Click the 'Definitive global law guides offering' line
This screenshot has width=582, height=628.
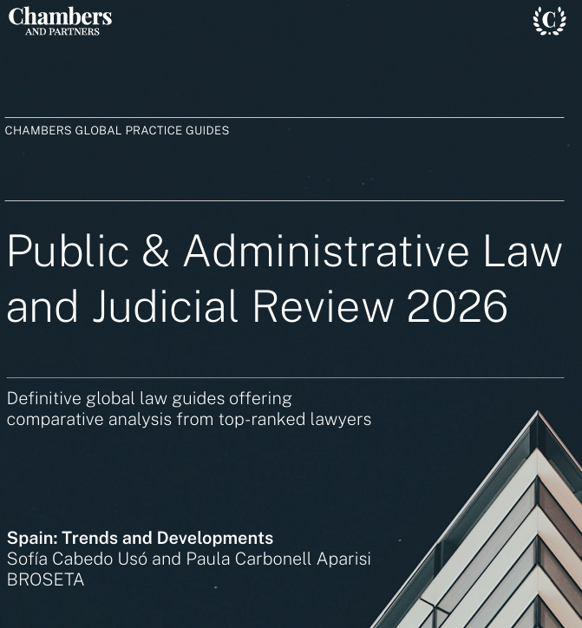tap(149, 399)
